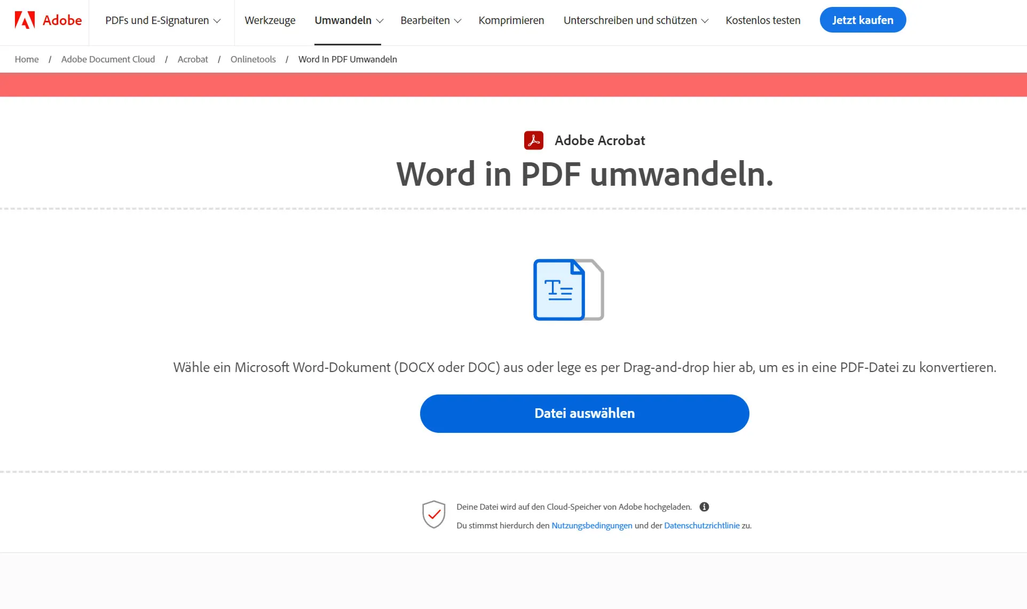
Task: Click the Word In PDF Umwandeln breadcrumb
Action: (347, 59)
